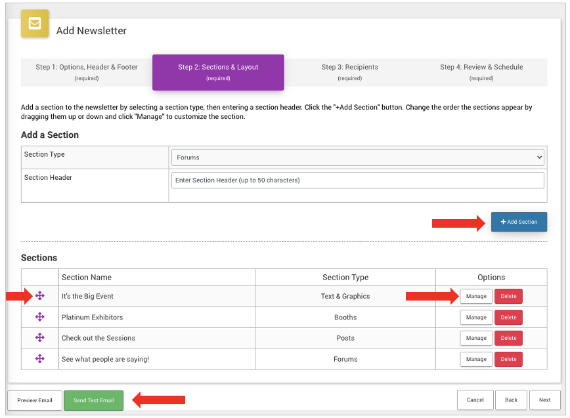
Task: Manage the It's the Big Event section
Action: coord(476,296)
